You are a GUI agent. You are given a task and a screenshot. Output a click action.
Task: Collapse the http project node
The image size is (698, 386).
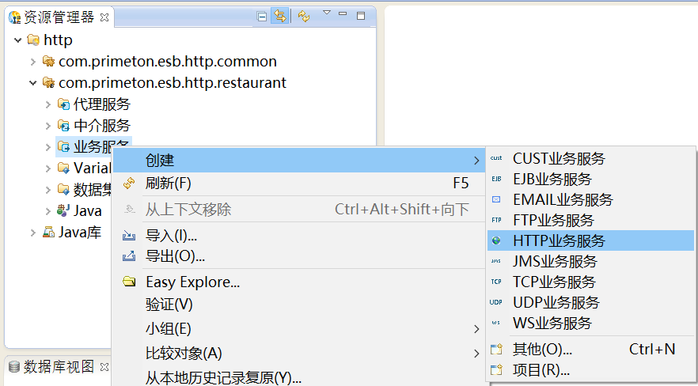(x=18, y=40)
